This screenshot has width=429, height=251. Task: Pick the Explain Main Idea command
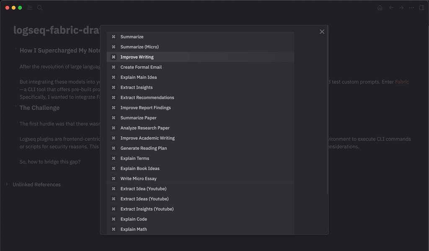200,77
